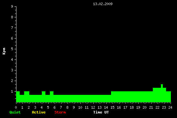The image size is (177, 118).
Task: Click the hour 18 tick label
Action: 132,107
